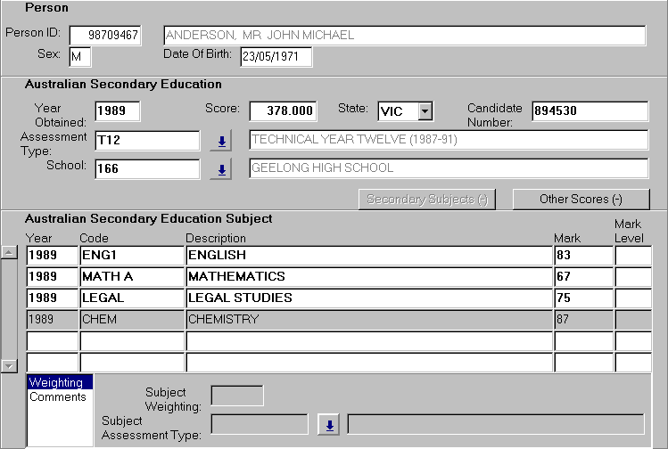The image size is (668, 449).
Task: Click the Sex input field
Action: coord(80,58)
